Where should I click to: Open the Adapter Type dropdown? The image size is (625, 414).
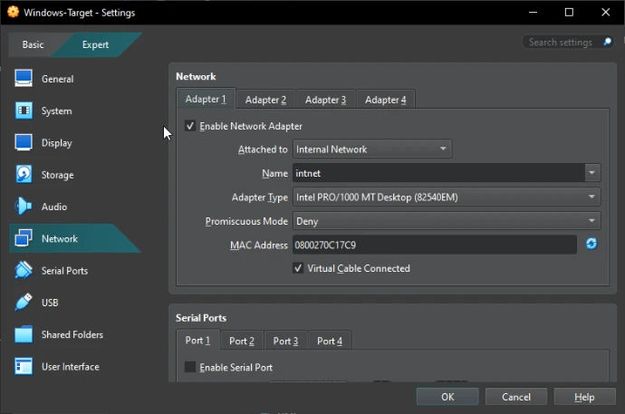447,197
